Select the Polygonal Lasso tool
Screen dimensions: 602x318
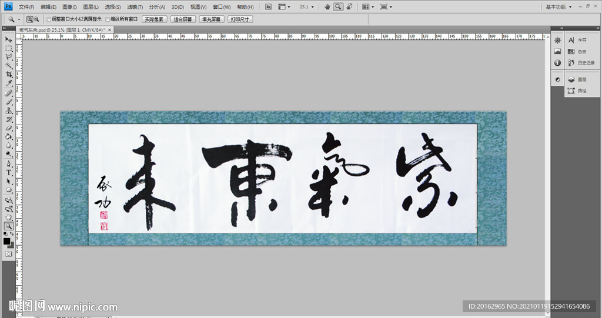[8, 57]
